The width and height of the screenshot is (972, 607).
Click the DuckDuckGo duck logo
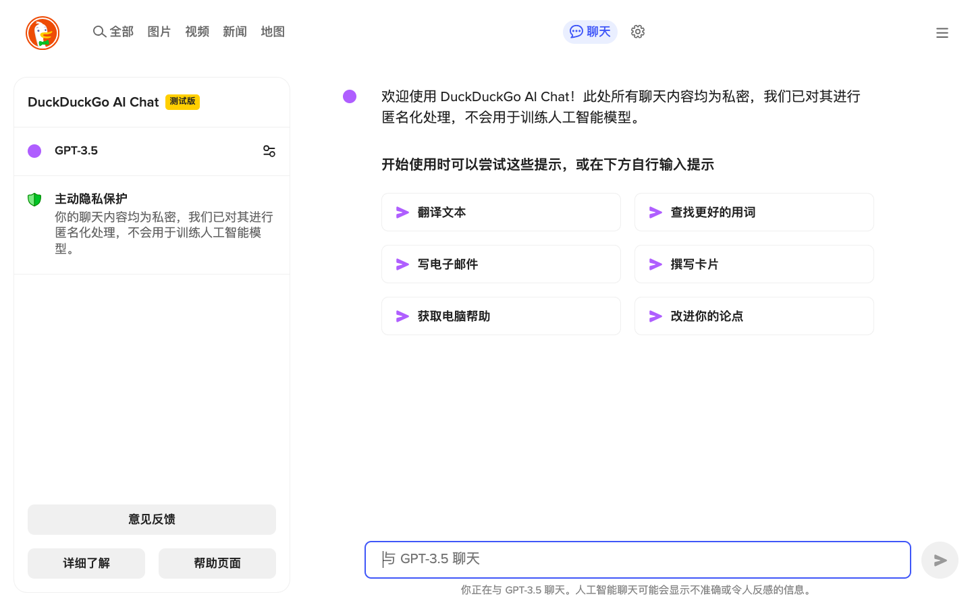(x=42, y=32)
